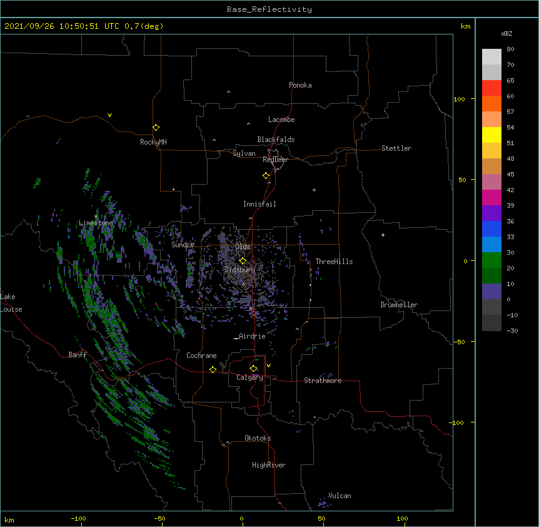Click the Stettler city label
The width and height of the screenshot is (539, 527).
point(396,148)
